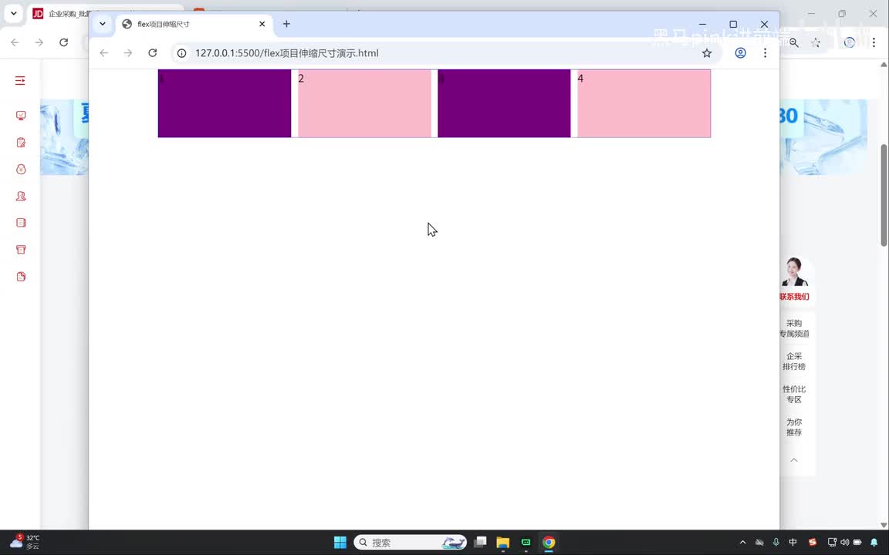The width and height of the screenshot is (889, 555).
Task: Go forward in the front Chrome window
Action: point(128,52)
